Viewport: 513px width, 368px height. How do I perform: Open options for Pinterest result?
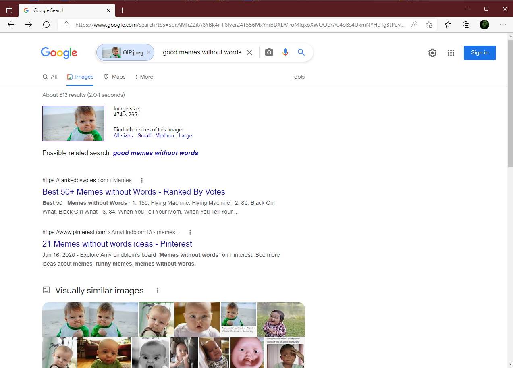coord(190,232)
